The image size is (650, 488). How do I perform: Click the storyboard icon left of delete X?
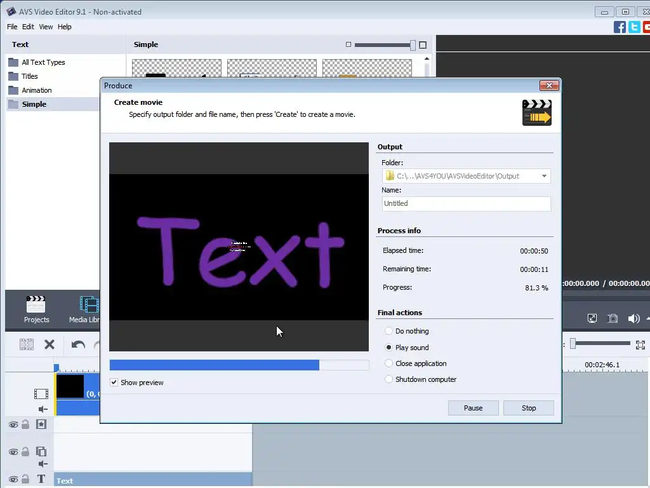coord(27,344)
